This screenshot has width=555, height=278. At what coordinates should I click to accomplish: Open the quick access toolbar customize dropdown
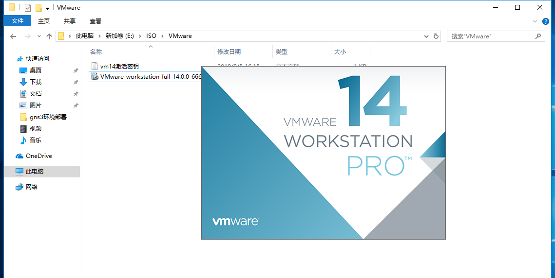click(47, 8)
